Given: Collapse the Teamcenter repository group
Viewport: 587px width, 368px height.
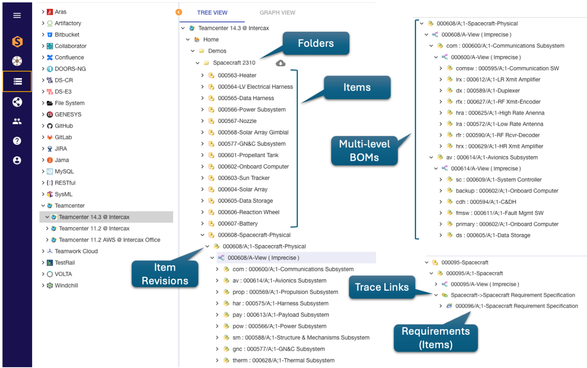Looking at the screenshot, I should (x=43, y=206).
